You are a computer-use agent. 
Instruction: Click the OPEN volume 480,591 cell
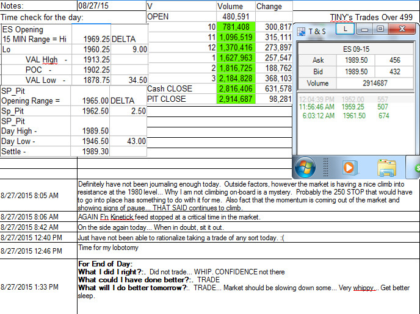tap(236, 16)
